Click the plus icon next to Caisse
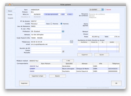This screenshot has width=131, height=96. point(63,51)
